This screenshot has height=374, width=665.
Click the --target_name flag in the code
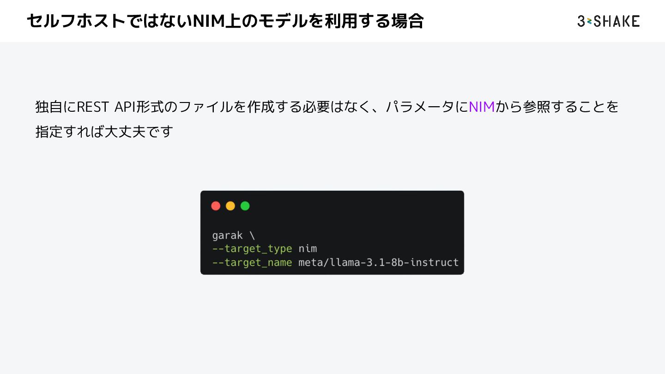coord(252,263)
